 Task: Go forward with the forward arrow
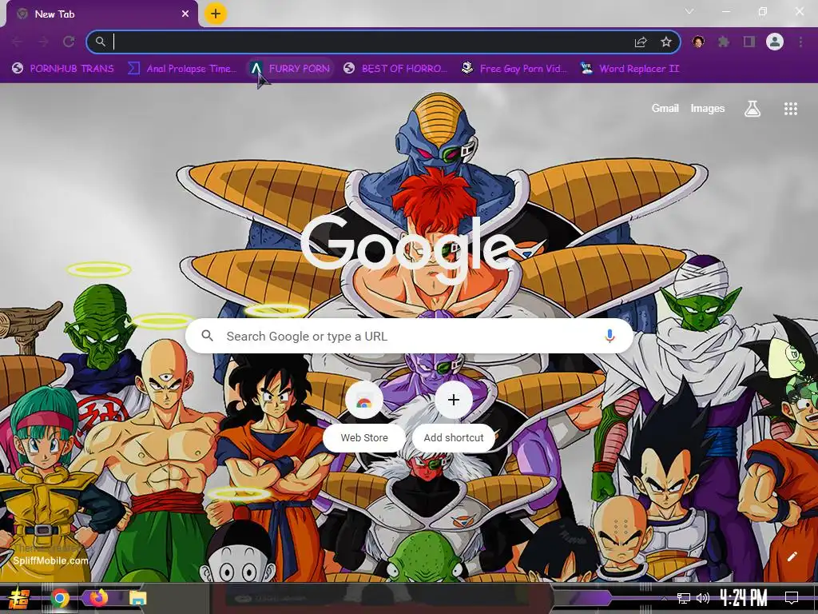[x=43, y=42]
